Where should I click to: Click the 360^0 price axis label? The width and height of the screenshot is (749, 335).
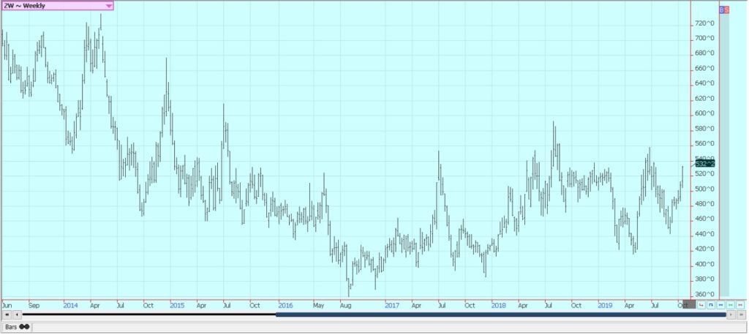pyautogui.click(x=704, y=294)
